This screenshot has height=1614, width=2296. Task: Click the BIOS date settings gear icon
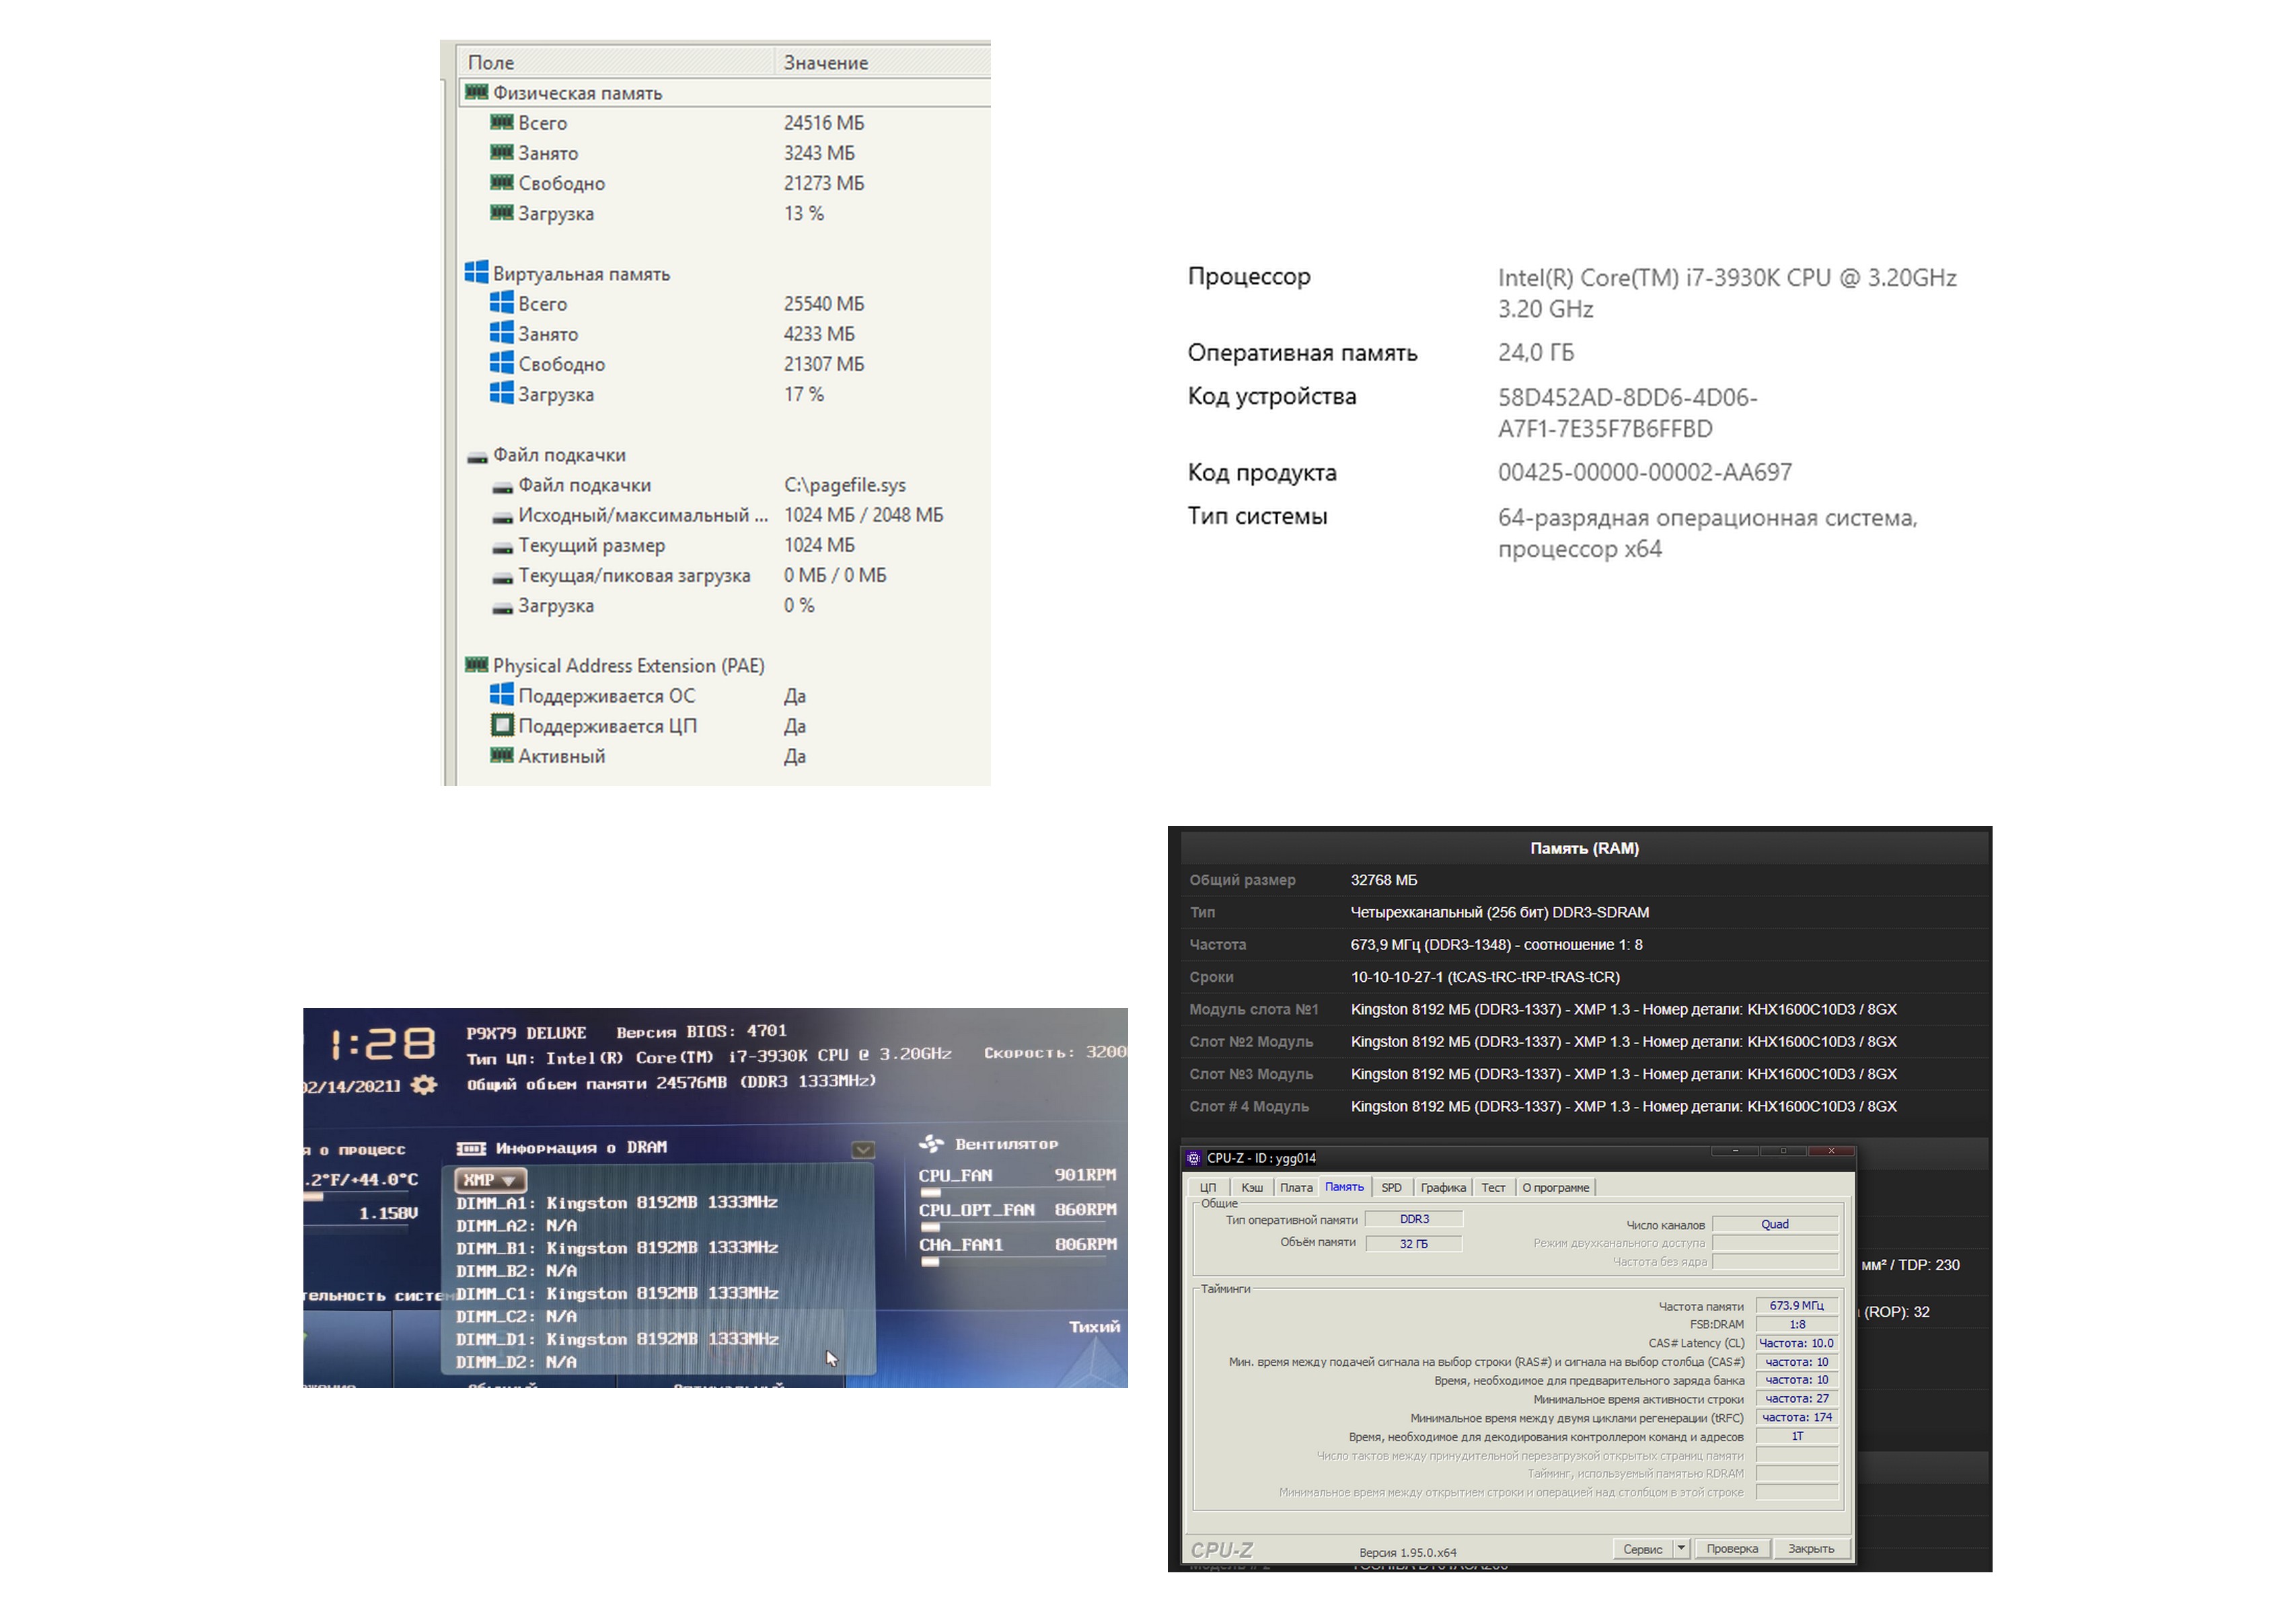click(424, 1084)
